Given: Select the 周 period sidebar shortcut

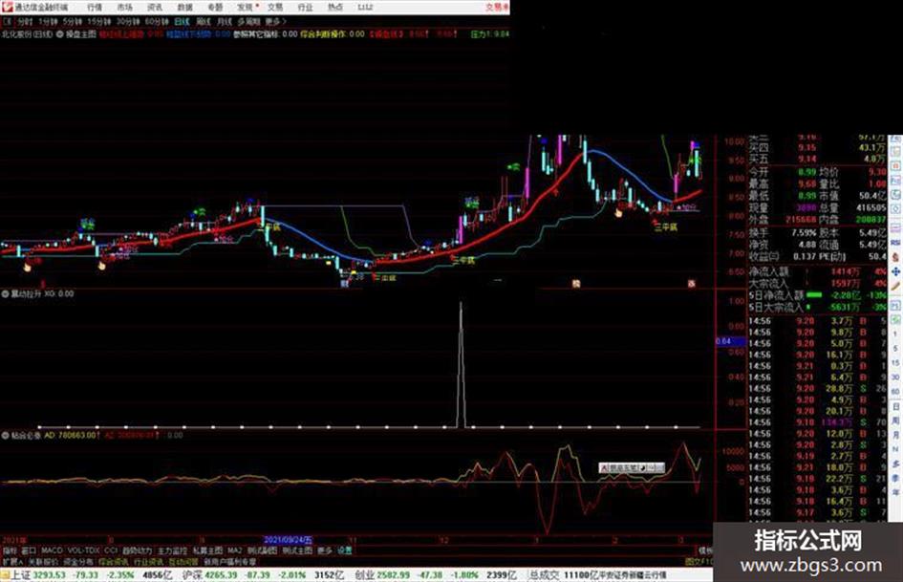Looking at the screenshot, I should pyautogui.click(x=895, y=420).
